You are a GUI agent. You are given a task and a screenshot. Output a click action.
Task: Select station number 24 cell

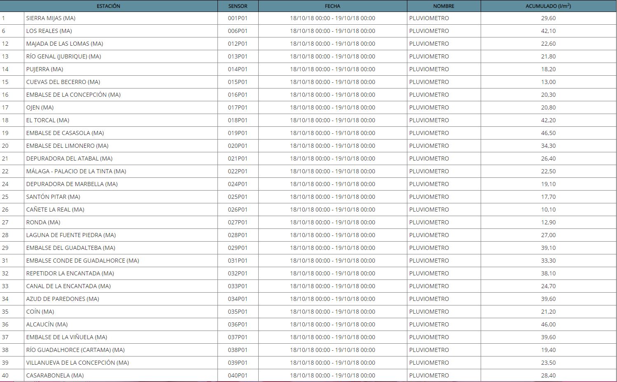click(12, 184)
